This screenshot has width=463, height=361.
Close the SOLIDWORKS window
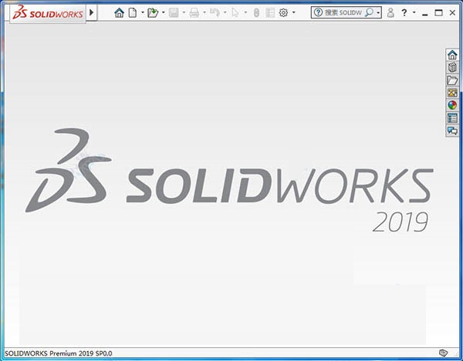pos(452,12)
